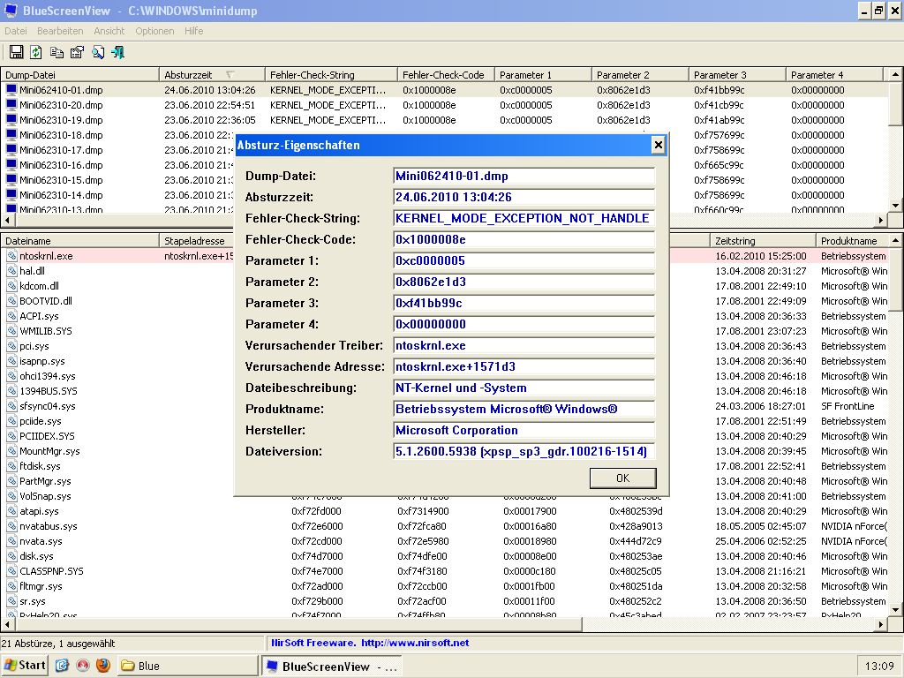This screenshot has height=678, width=904.
Task: Sort by the Absturzzeit column header
Action: [x=212, y=75]
